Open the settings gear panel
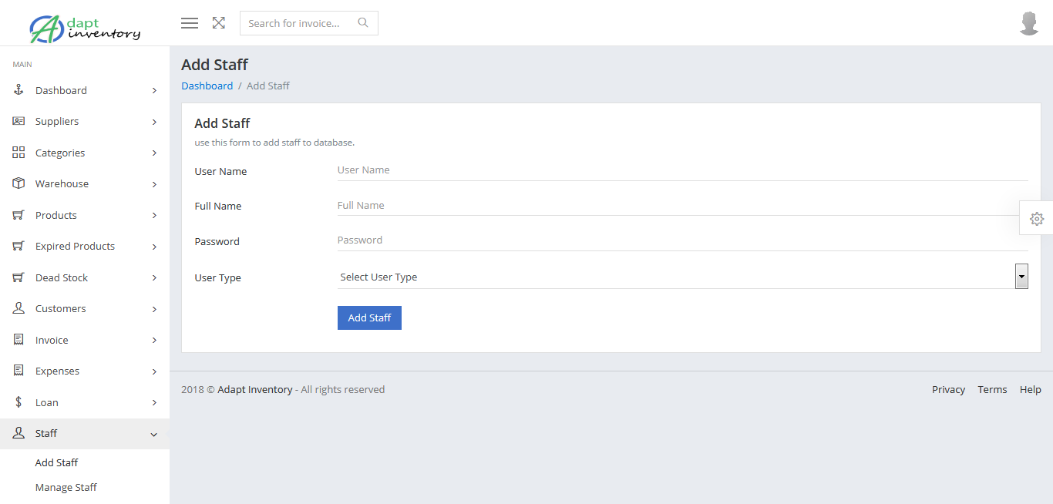This screenshot has height=504, width=1053. [1037, 219]
